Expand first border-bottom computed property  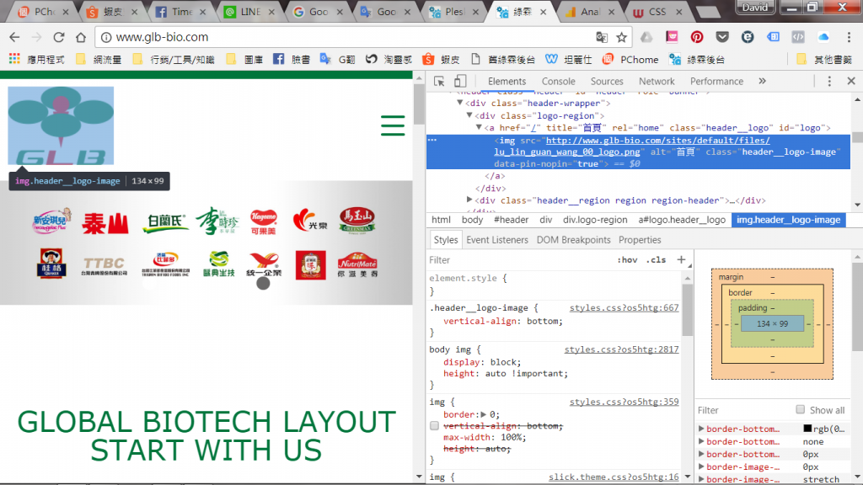click(x=701, y=429)
